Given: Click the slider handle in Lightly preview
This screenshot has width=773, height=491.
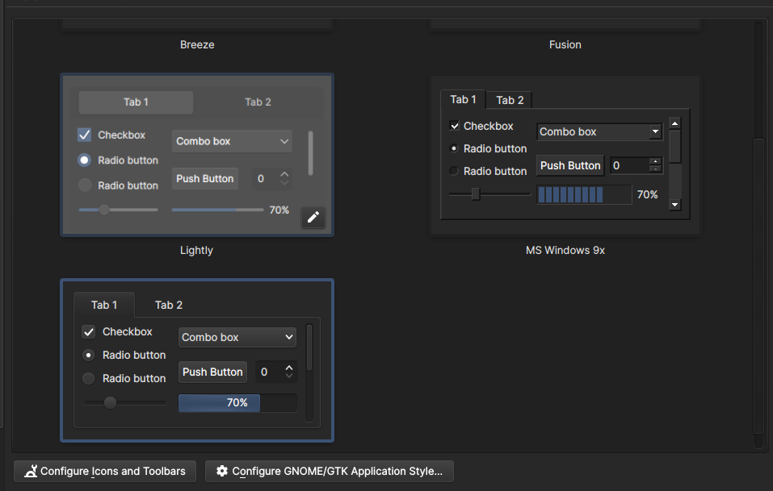Looking at the screenshot, I should click(104, 210).
